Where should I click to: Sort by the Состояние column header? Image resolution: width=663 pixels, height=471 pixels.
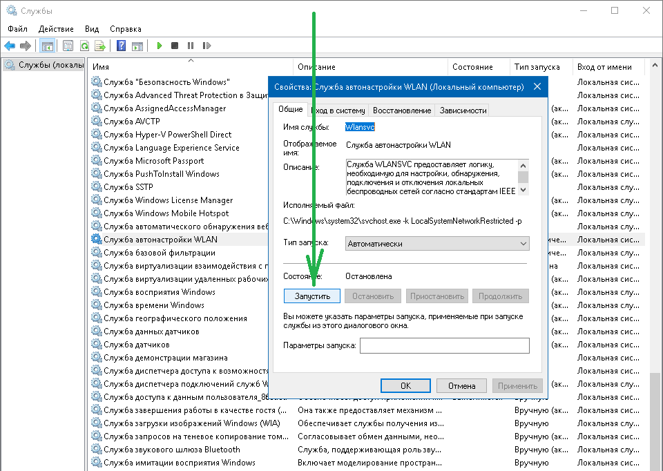point(478,67)
